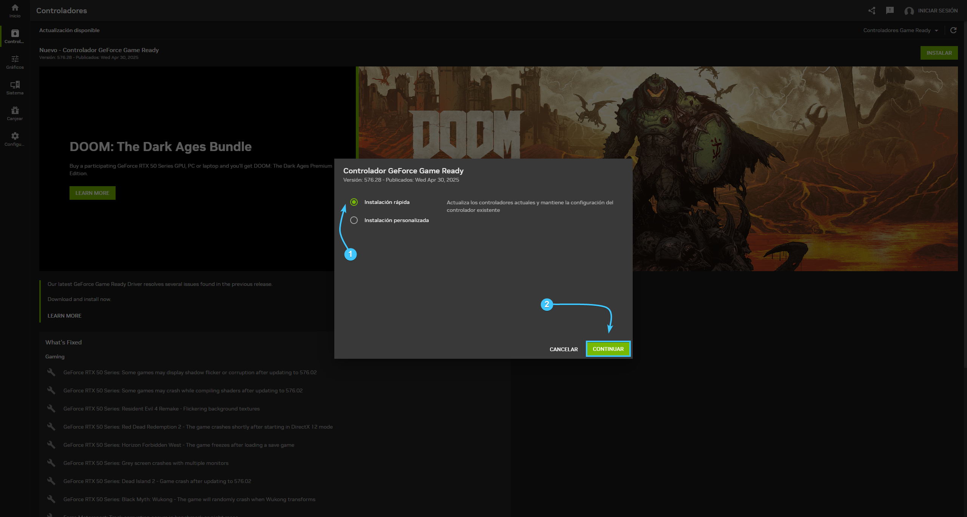Click Grey screen crashes multiple monitors entry
This screenshot has height=517, width=967.
tap(146, 463)
